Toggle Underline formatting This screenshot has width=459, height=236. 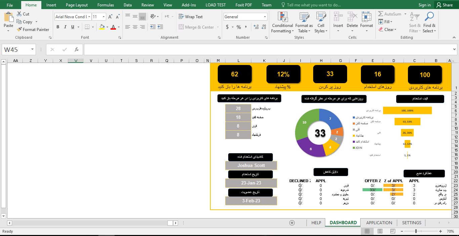coord(73,27)
